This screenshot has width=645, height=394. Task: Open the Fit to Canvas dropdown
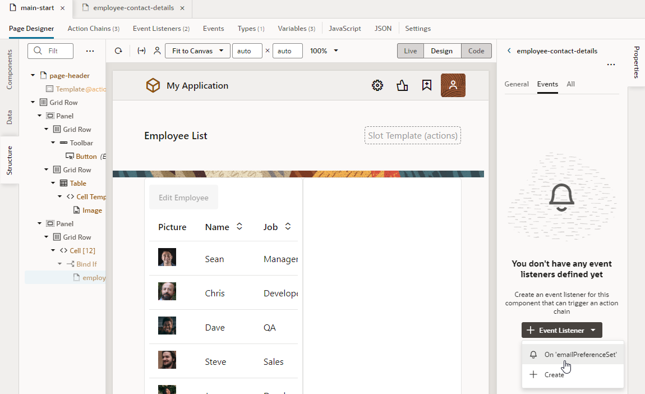(197, 51)
